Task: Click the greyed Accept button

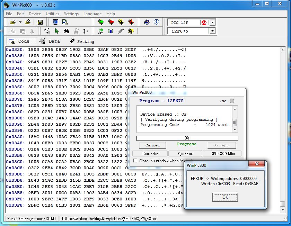Action: 222,145
